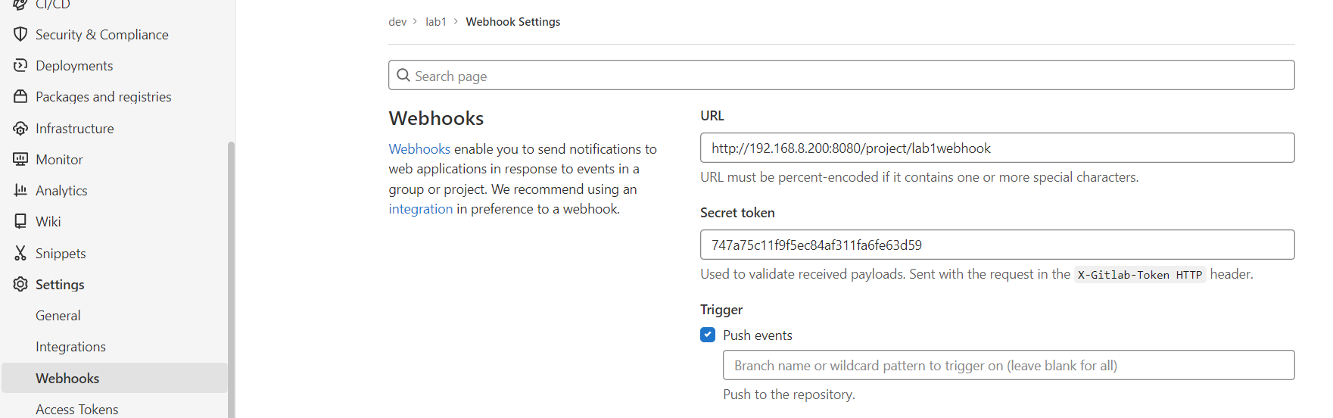Uncheck the Push events checkbox
This screenshot has height=418, width=1333.
[708, 335]
